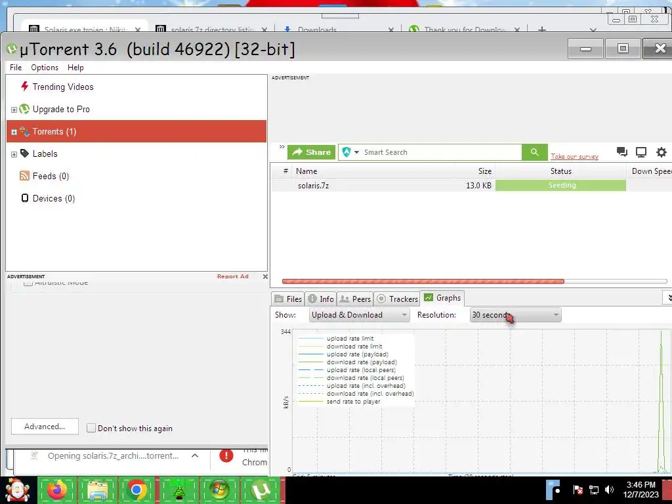Switch to the Graphs tab

click(442, 298)
